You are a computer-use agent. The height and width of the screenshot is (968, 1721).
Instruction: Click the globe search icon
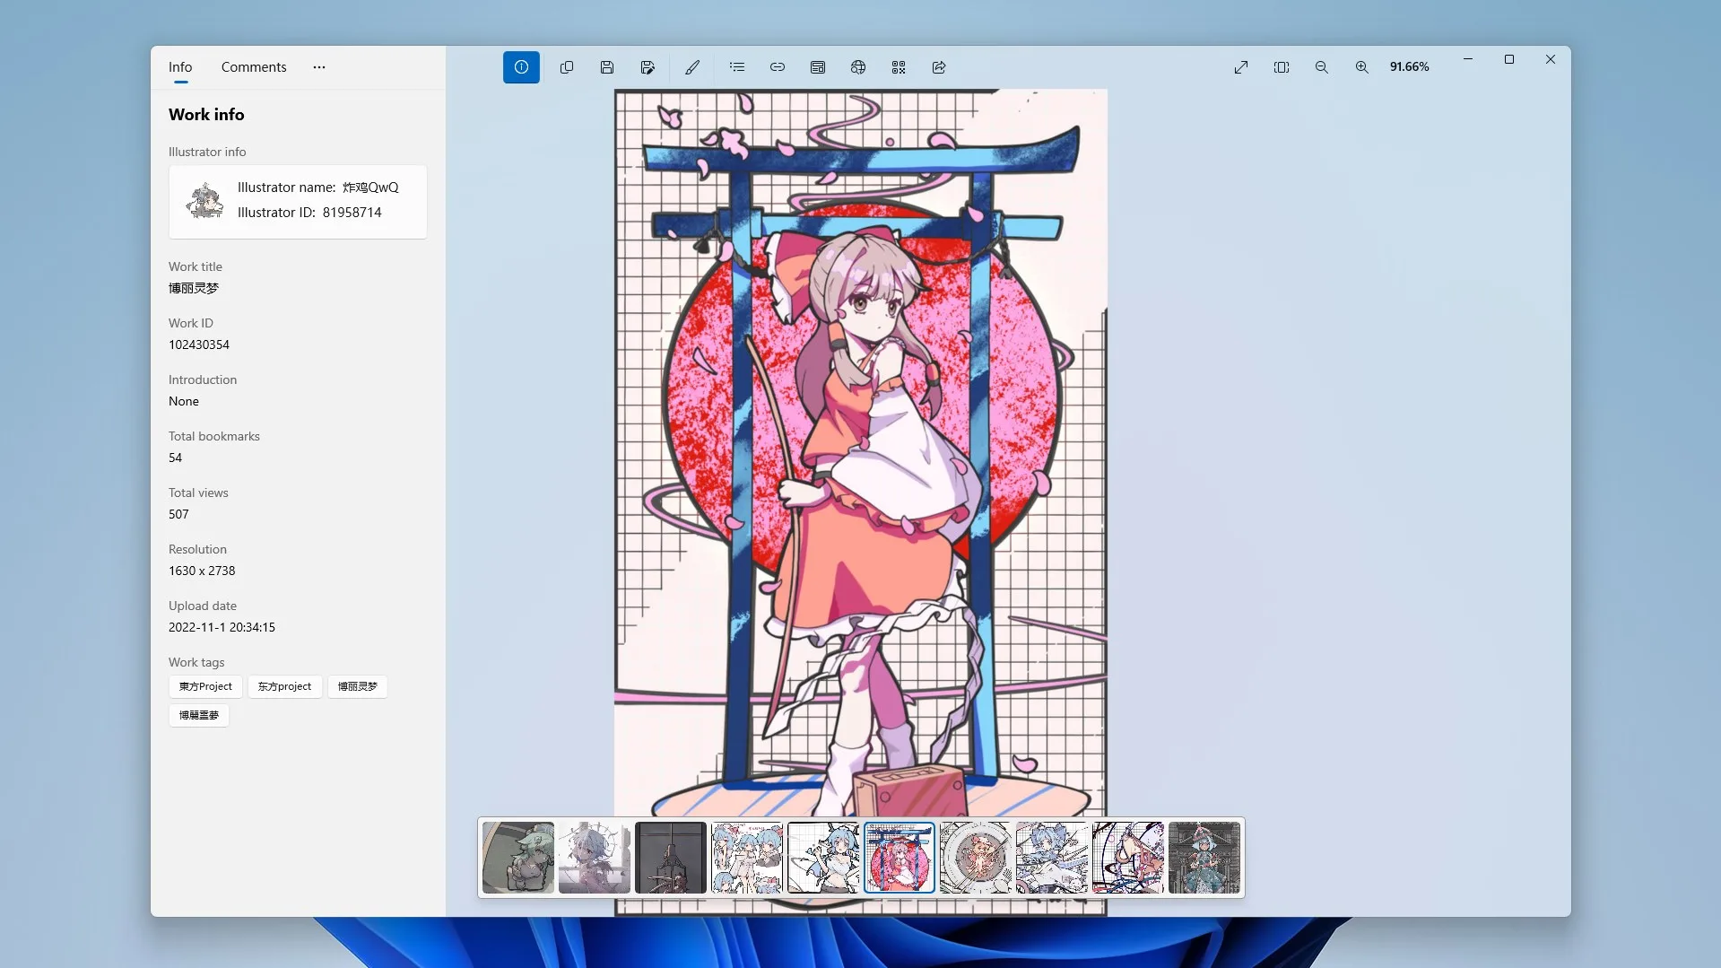point(858,67)
